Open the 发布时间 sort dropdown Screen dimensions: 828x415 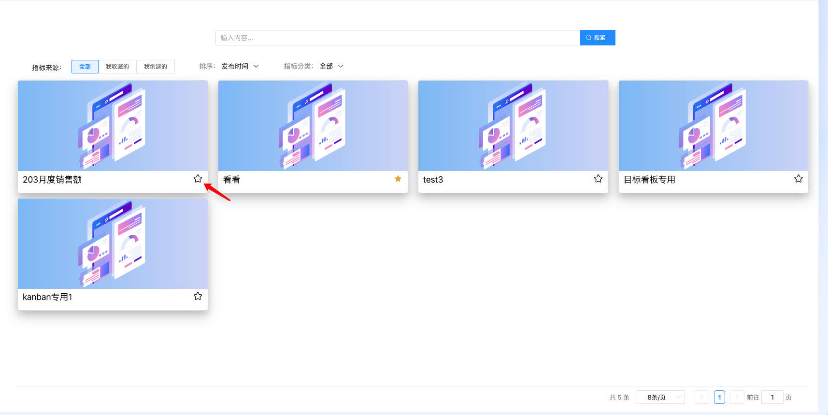click(240, 66)
